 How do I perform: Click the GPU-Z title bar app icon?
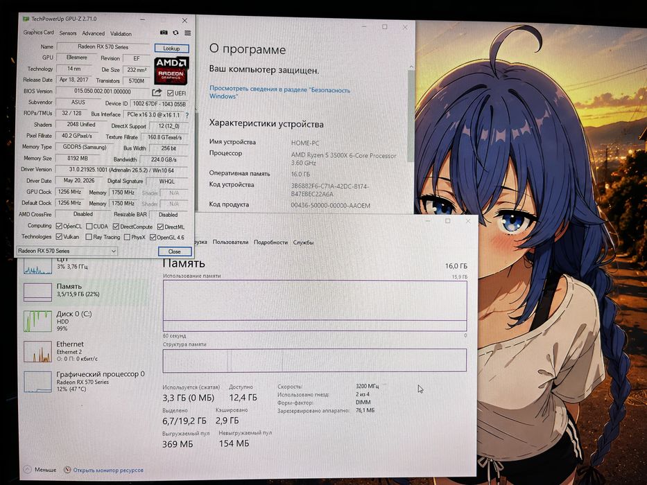[x=26, y=19]
